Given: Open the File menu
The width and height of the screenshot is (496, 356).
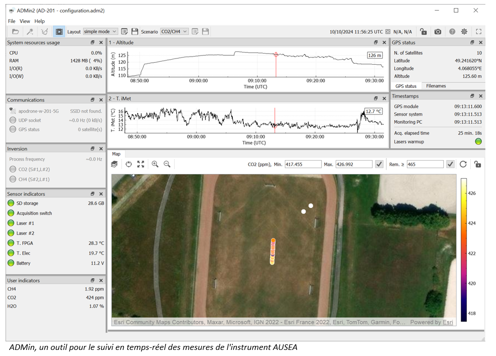Looking at the screenshot, I should click(12, 21).
